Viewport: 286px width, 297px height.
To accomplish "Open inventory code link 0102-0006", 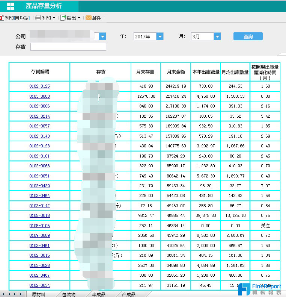I will coord(39,106).
